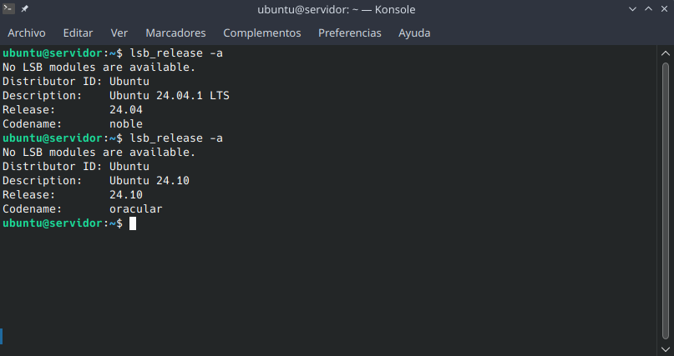Click the release value '24.04'

click(126, 109)
